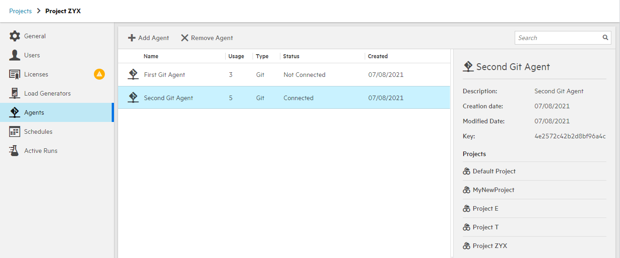Click the Users person icon
Screen dimensions: 620x258
15,56
